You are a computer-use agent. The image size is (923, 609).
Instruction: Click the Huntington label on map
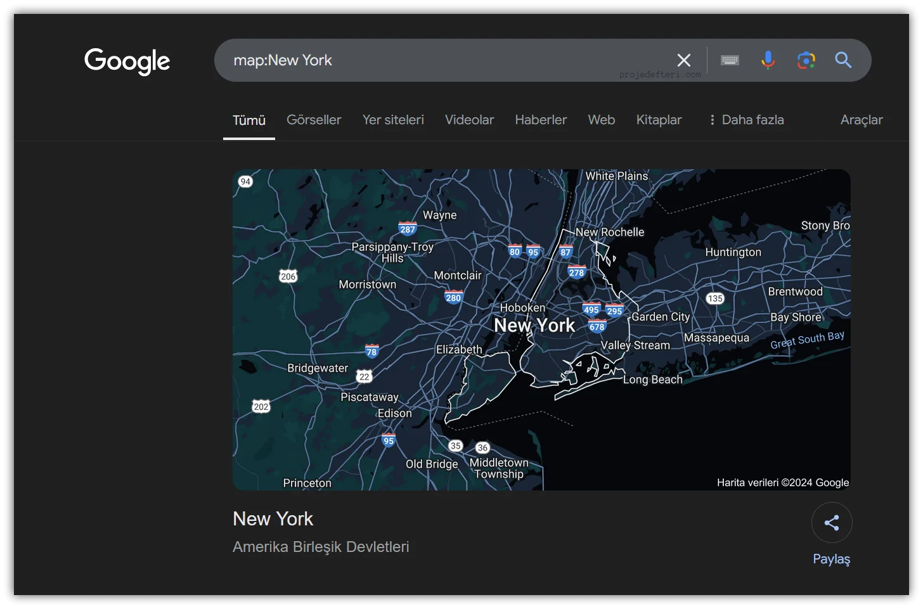tap(733, 252)
